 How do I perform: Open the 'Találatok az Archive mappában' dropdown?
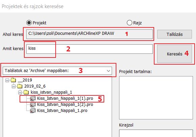point(57,71)
